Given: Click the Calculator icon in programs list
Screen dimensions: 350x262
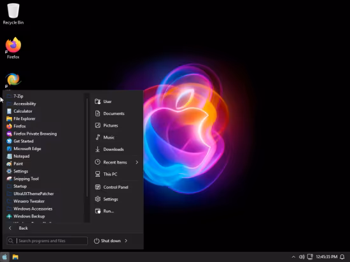Looking at the screenshot, I should tap(9, 111).
